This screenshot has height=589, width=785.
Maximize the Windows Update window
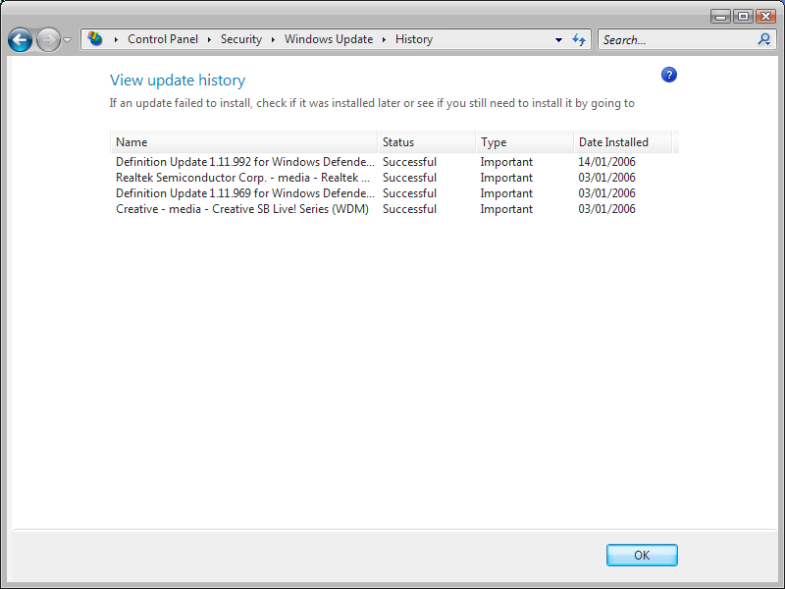744,17
